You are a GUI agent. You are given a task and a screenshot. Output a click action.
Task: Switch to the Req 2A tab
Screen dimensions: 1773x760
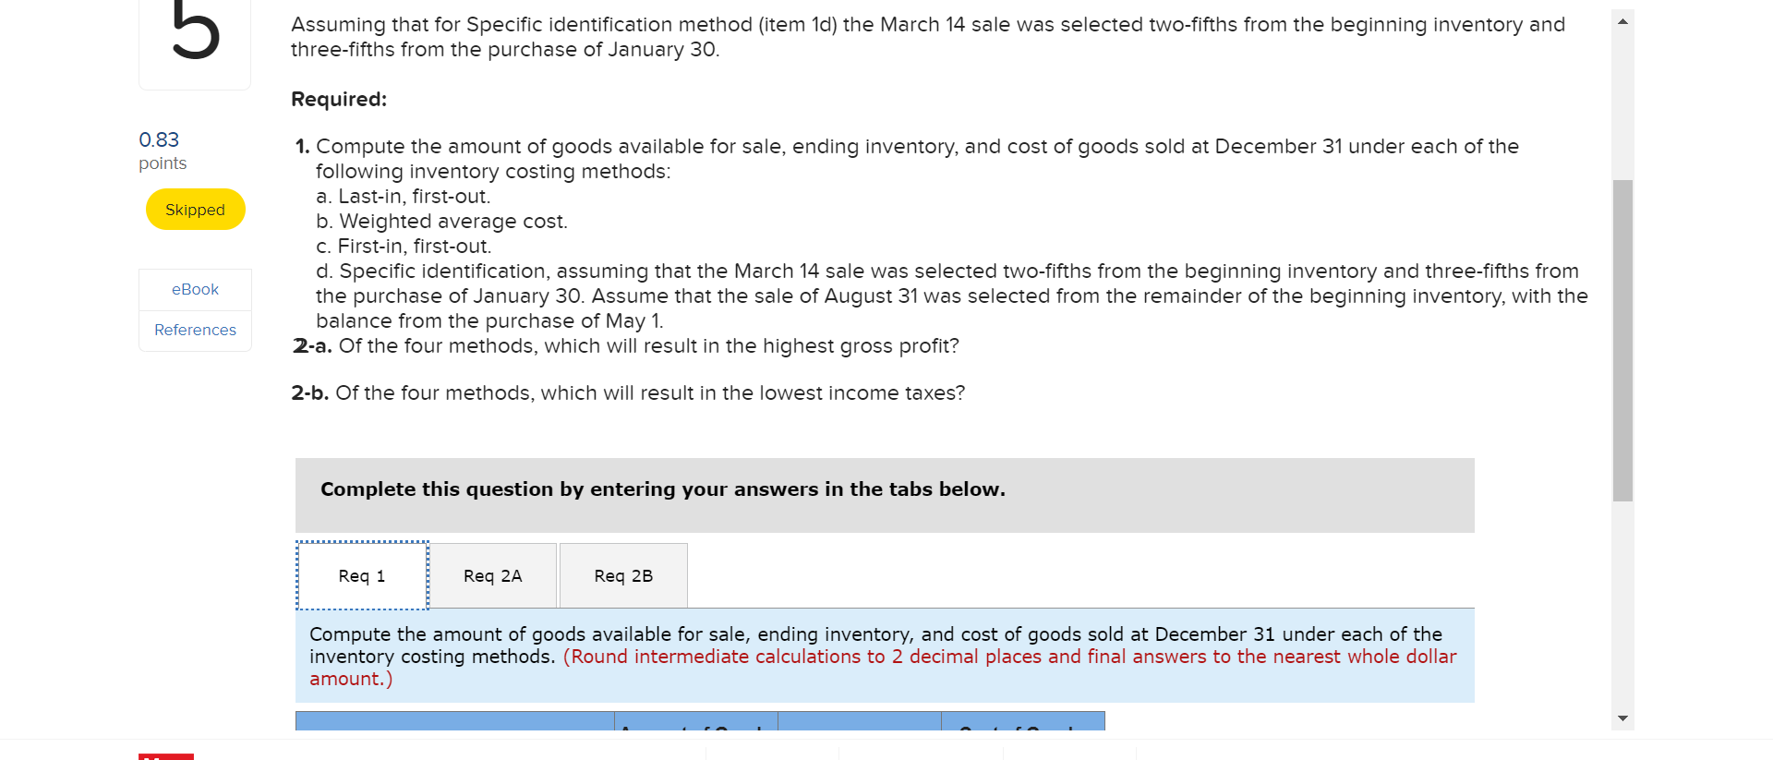click(x=494, y=575)
